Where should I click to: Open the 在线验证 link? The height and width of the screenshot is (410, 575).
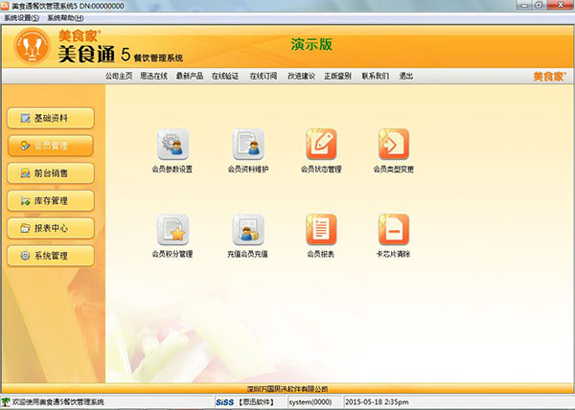tap(225, 76)
